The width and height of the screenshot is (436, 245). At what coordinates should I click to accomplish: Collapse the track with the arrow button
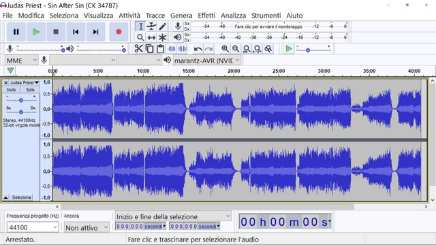[5, 197]
